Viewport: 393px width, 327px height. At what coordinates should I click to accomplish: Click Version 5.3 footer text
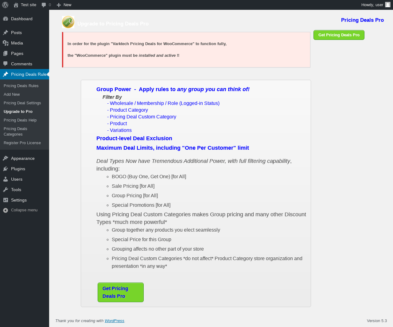[377, 321]
